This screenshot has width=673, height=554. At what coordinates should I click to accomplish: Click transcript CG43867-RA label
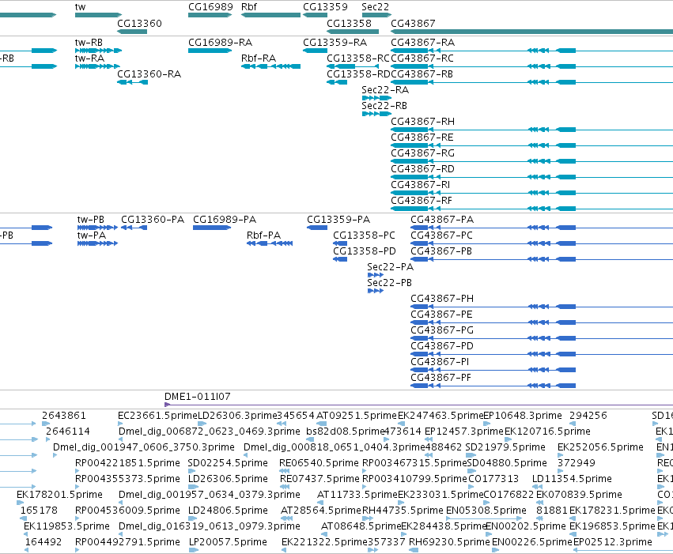pyautogui.click(x=422, y=43)
